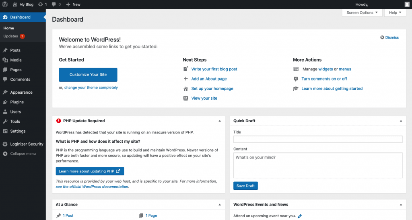Collapse the PHP Update Required panel
Screen dimensions: 412x220
click(x=220, y=121)
